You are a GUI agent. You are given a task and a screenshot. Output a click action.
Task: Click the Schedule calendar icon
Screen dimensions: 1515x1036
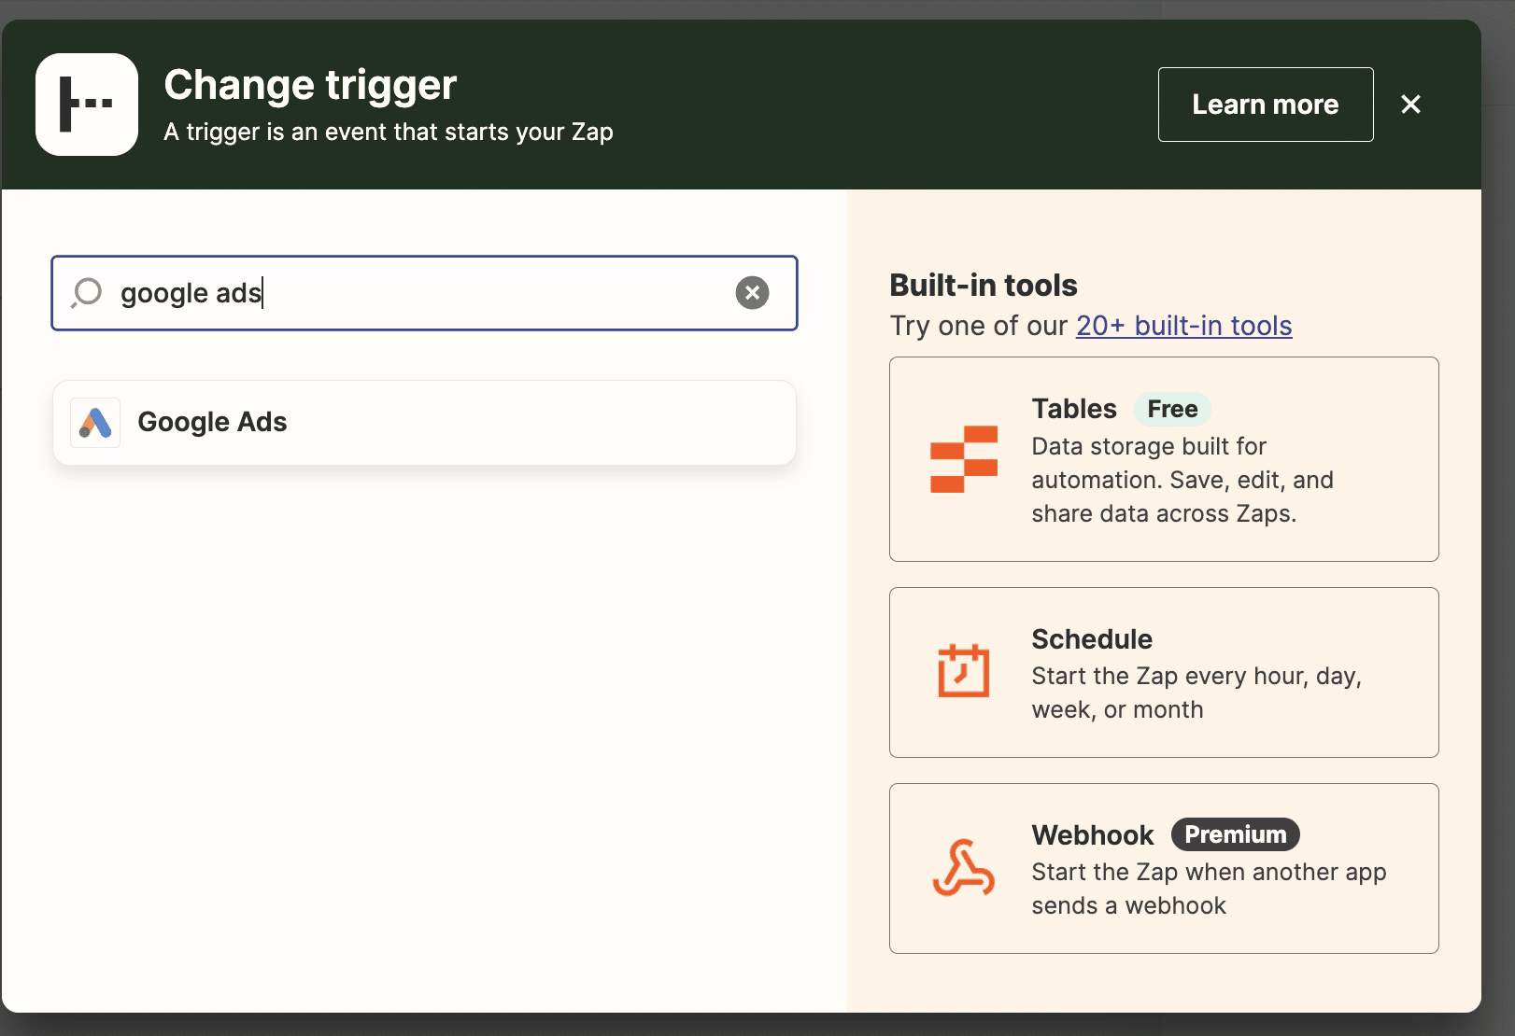964,671
